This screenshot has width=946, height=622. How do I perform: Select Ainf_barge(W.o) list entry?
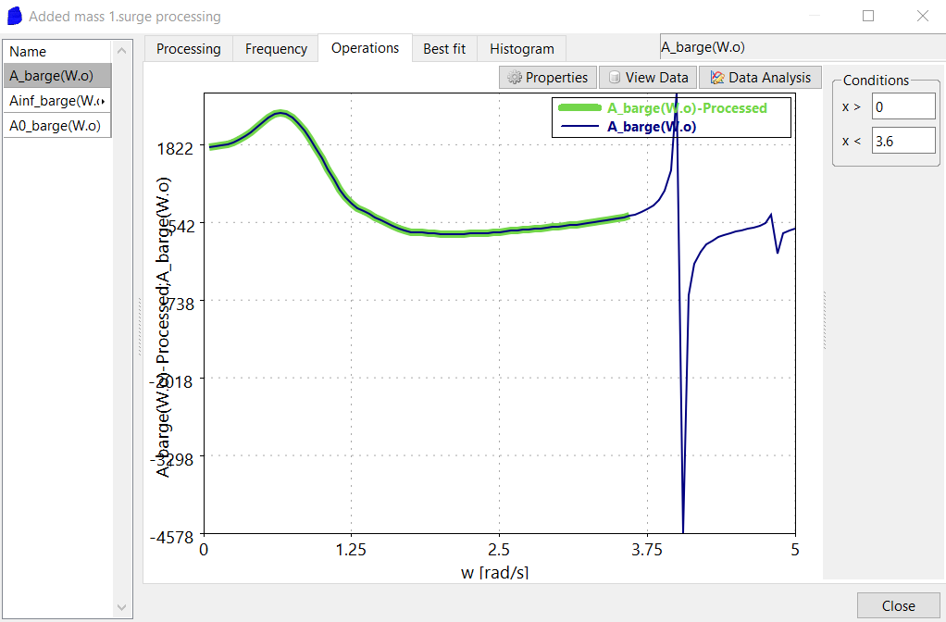pos(56,100)
